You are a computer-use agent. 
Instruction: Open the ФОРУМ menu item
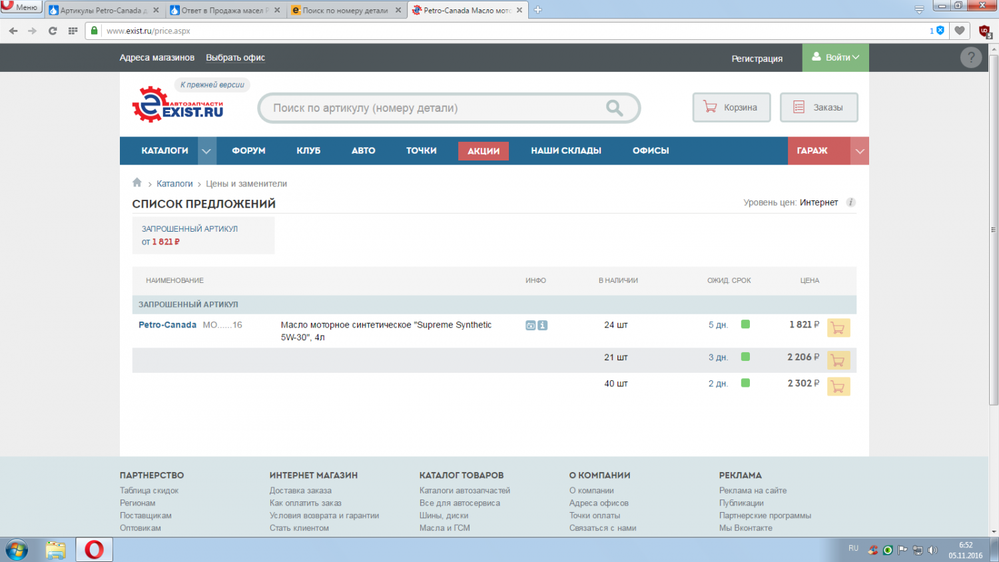click(248, 151)
